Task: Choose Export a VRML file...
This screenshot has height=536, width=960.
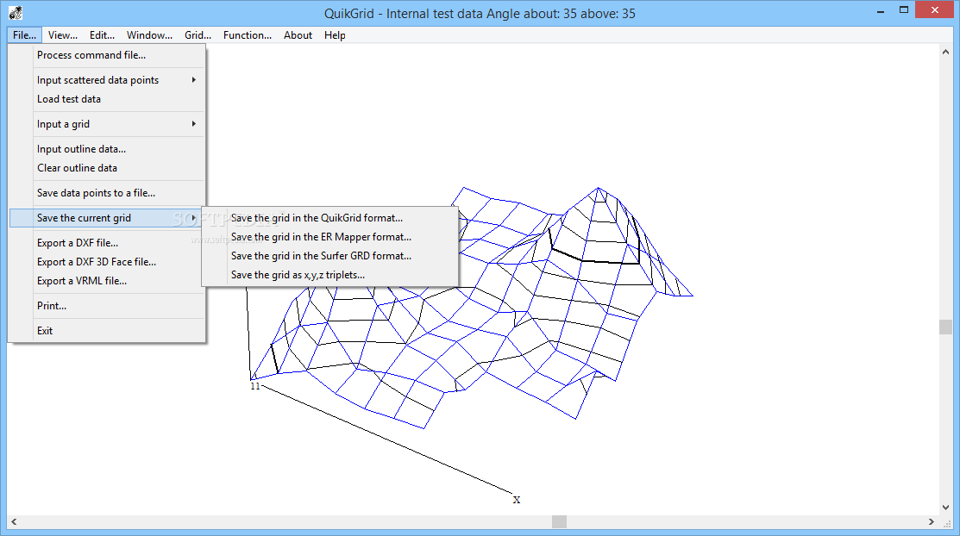Action: coord(107,281)
